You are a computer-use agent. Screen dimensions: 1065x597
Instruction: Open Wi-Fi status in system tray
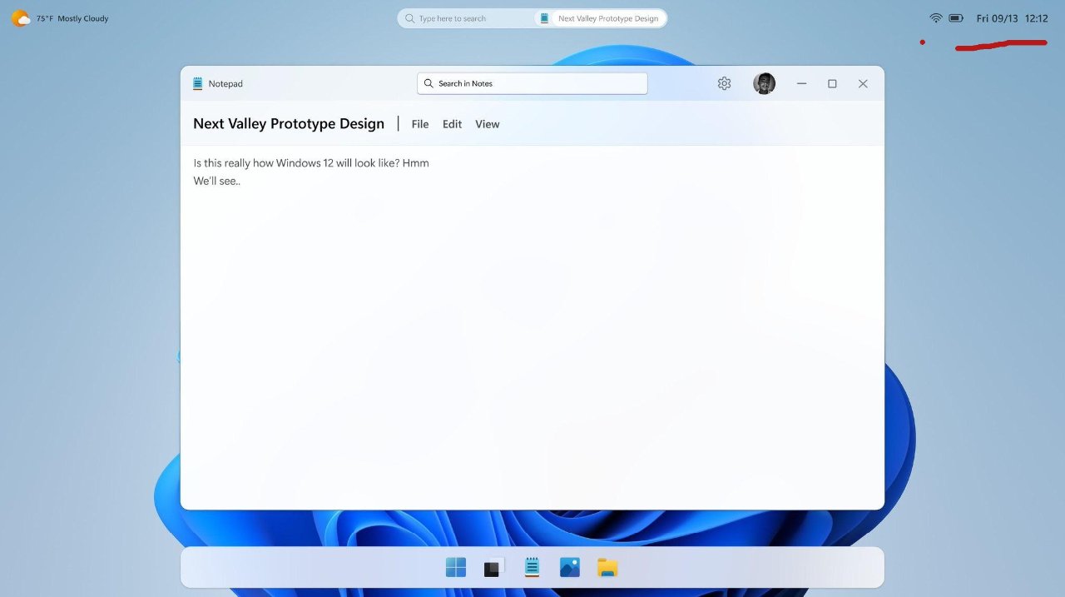(936, 18)
